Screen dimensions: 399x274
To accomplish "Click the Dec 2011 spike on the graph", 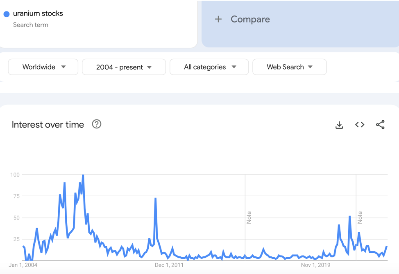I will (156, 199).
